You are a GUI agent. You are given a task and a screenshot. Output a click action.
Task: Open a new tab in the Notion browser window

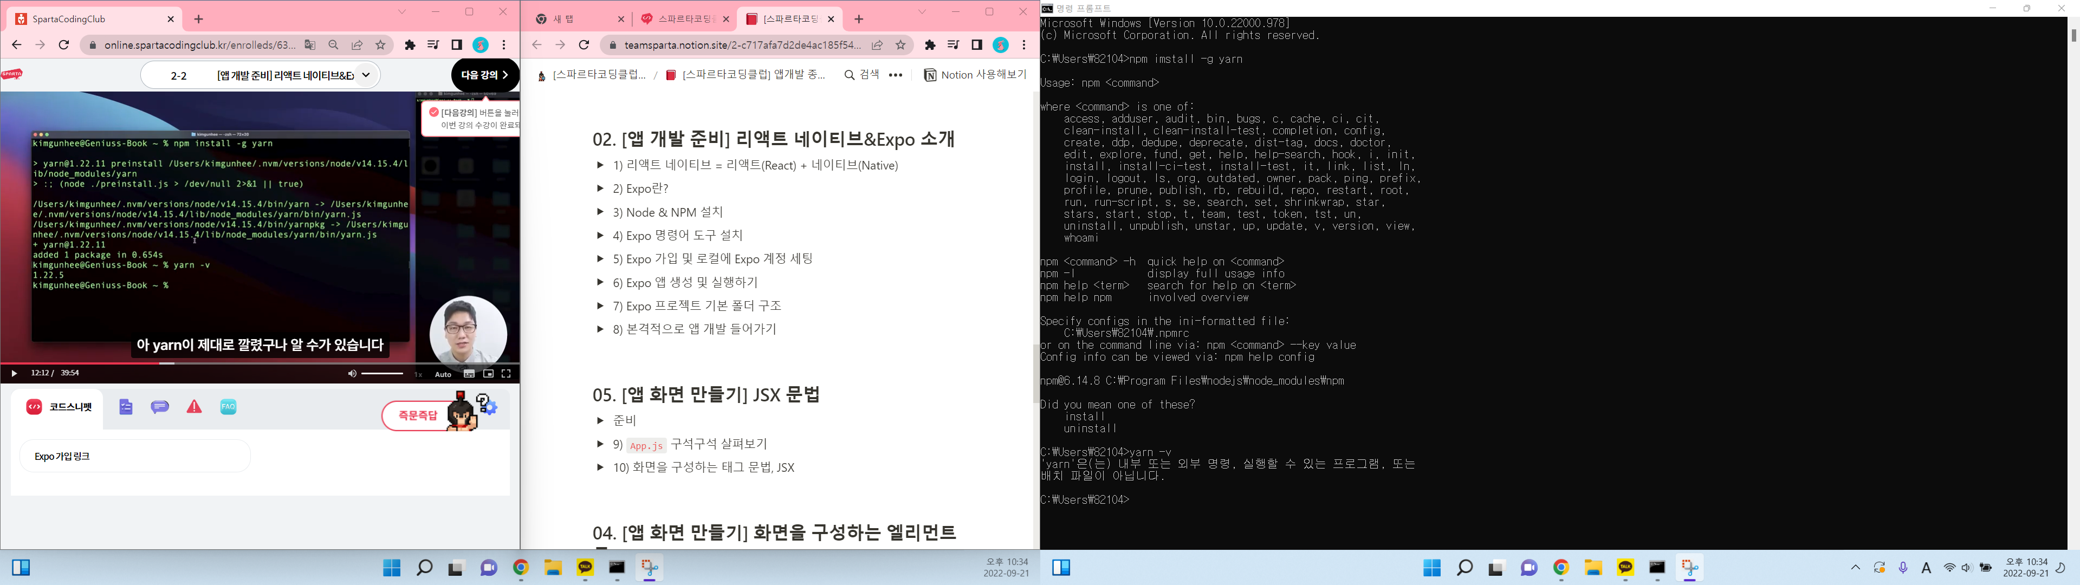[859, 19]
